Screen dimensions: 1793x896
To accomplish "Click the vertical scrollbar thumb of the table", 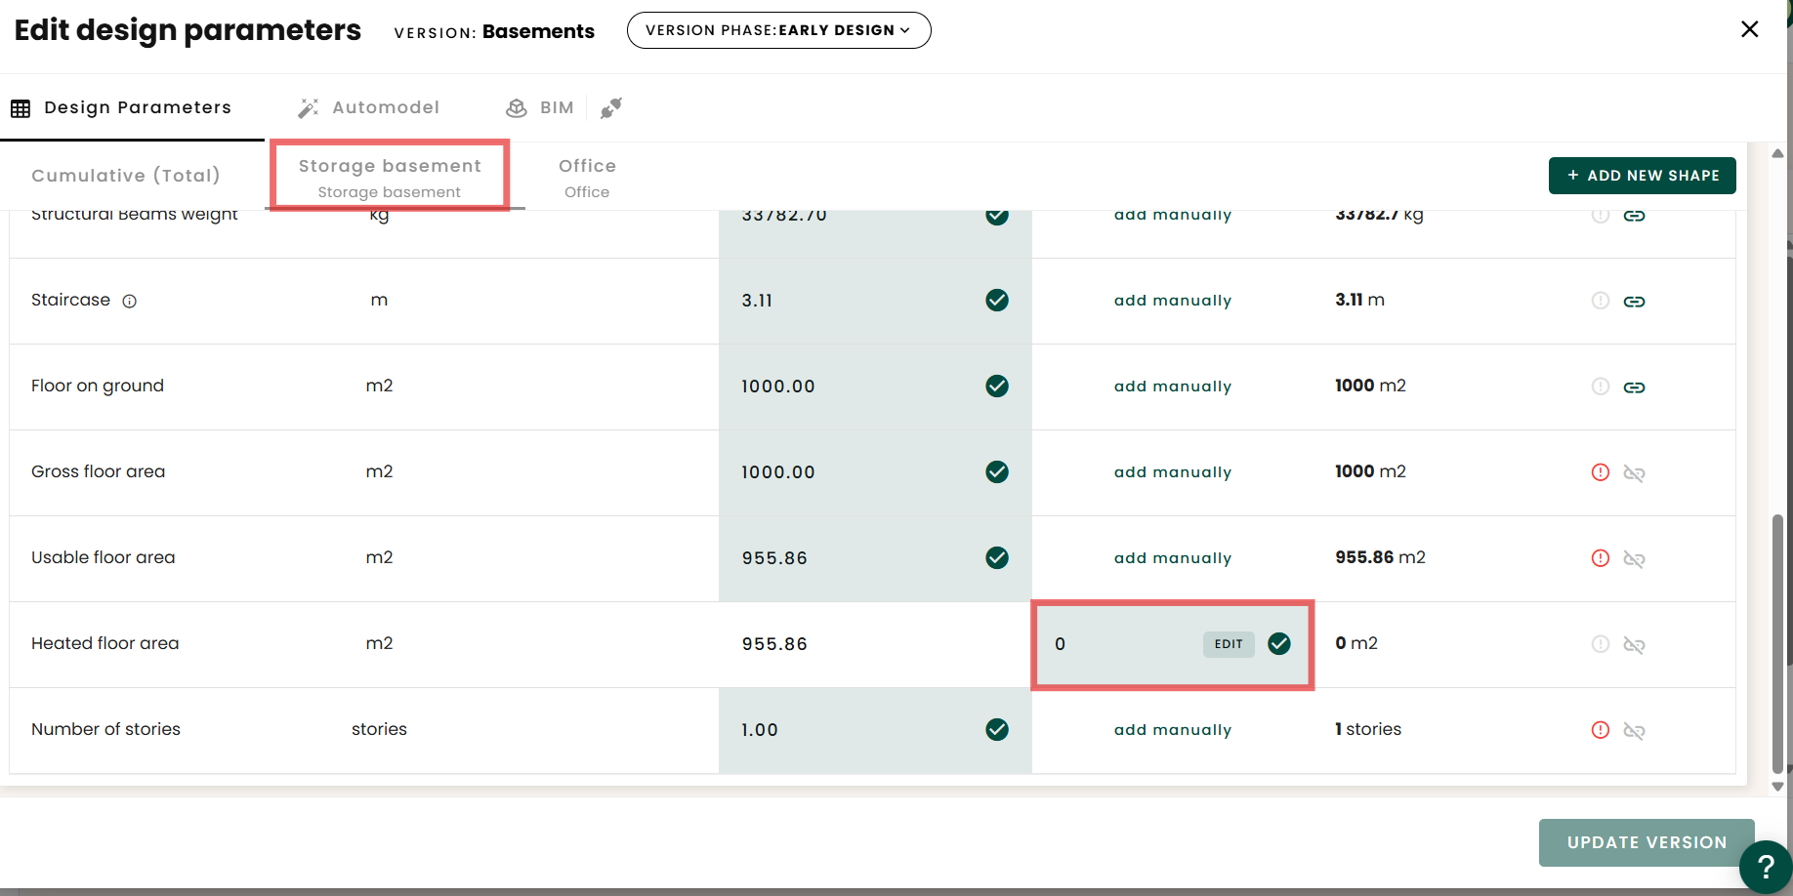I will click(x=1777, y=642).
